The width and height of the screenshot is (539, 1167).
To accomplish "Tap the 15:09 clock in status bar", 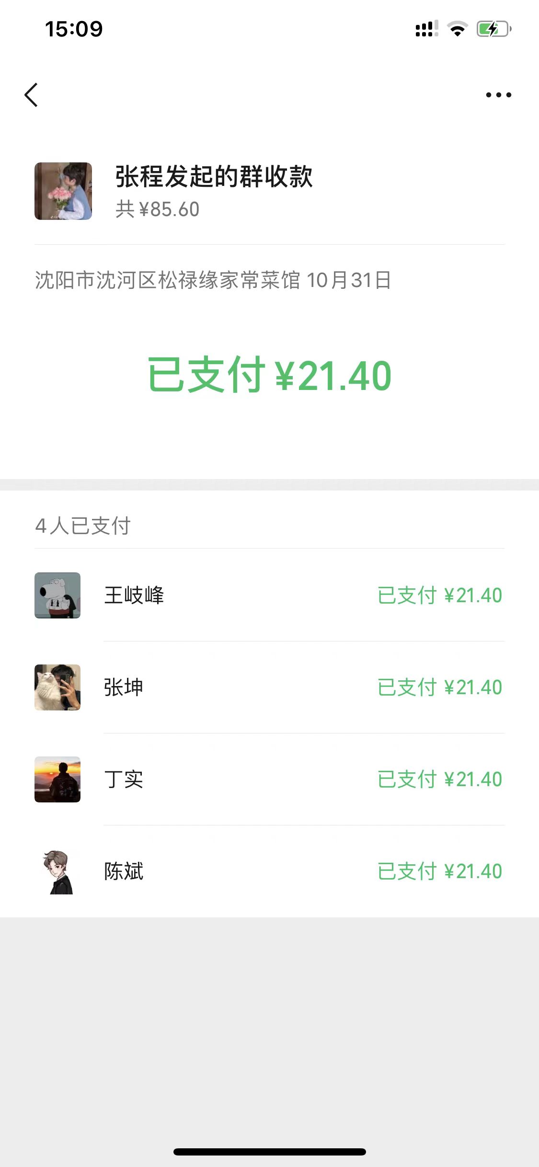I will (x=74, y=29).
